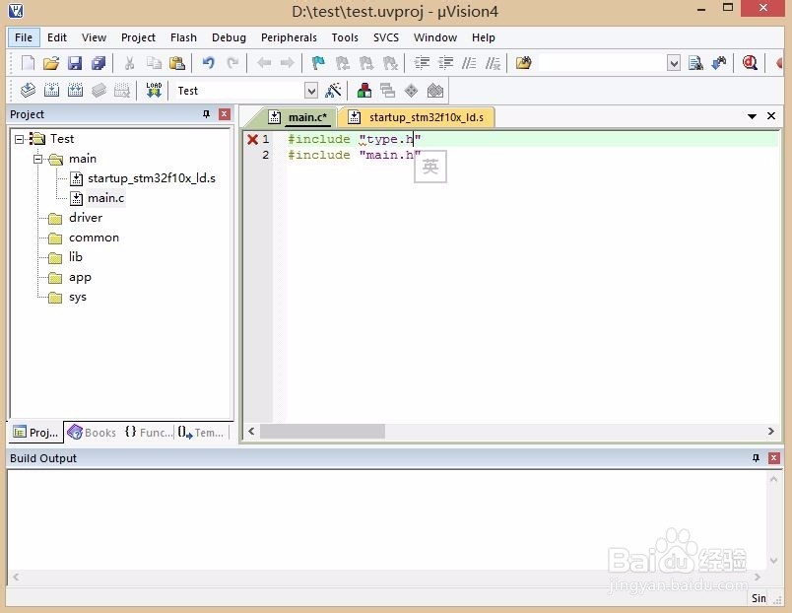Show the Templates panel tab
The width and height of the screenshot is (792, 613).
[x=201, y=433]
